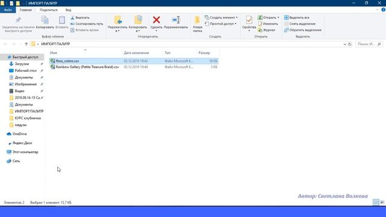This screenshot has width=386, height=217.
Task: Open the 2019.09.14-15 folder in sidebar
Action: (27, 98)
